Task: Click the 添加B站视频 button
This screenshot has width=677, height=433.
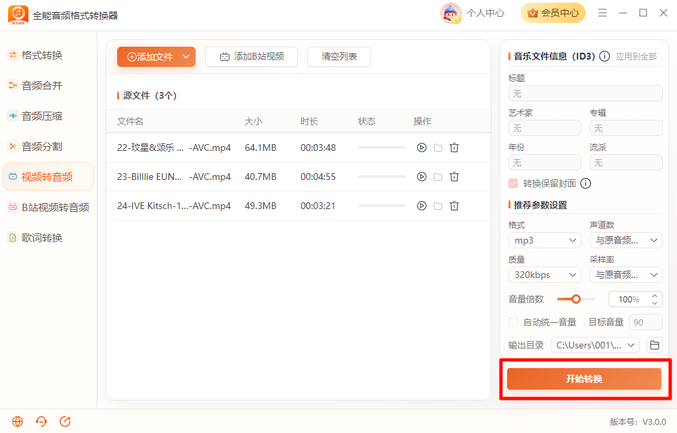Action: click(x=251, y=57)
